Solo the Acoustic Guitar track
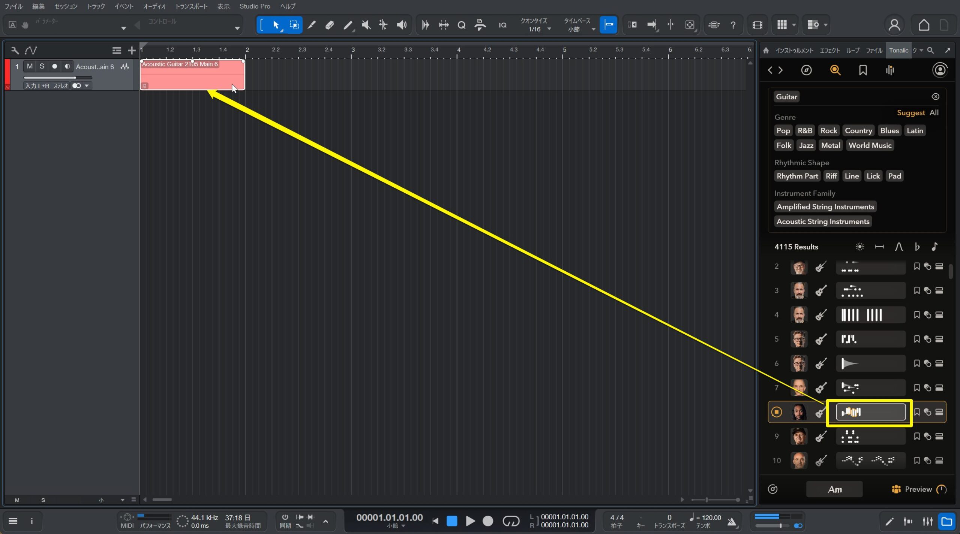This screenshot has width=960, height=534. point(42,66)
